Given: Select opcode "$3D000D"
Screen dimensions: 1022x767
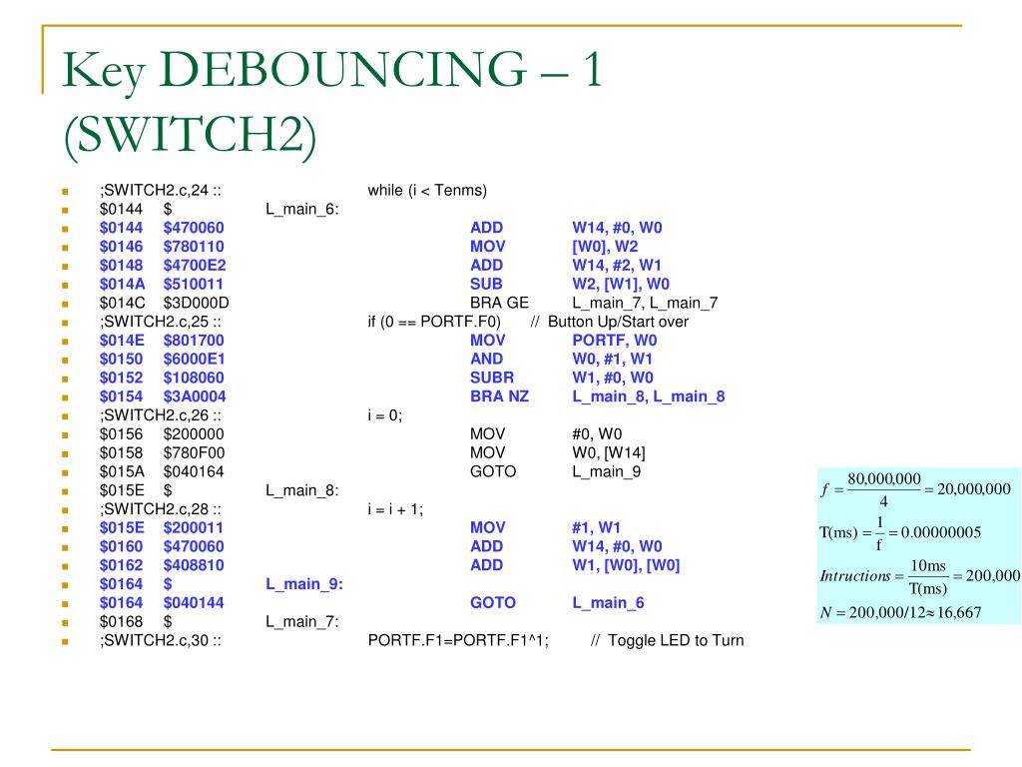Looking at the screenshot, I should pos(196,304).
